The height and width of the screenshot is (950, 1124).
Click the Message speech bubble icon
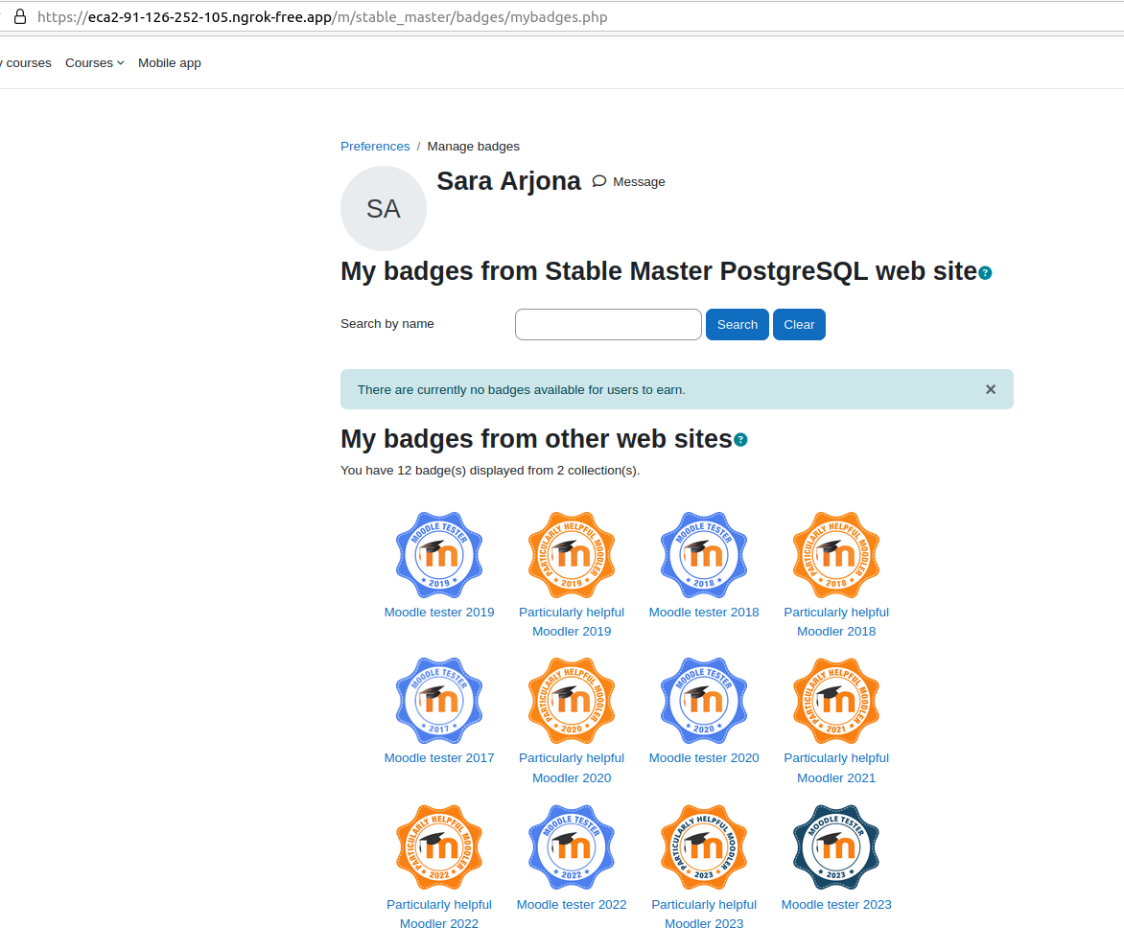(x=599, y=181)
